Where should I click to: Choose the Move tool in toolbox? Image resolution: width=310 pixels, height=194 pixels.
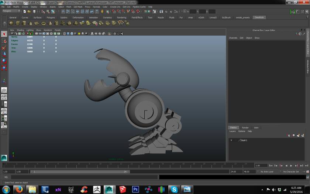pyautogui.click(x=4, y=54)
